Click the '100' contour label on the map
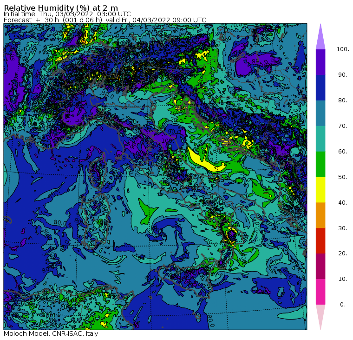The image size is (353, 340). point(167,140)
